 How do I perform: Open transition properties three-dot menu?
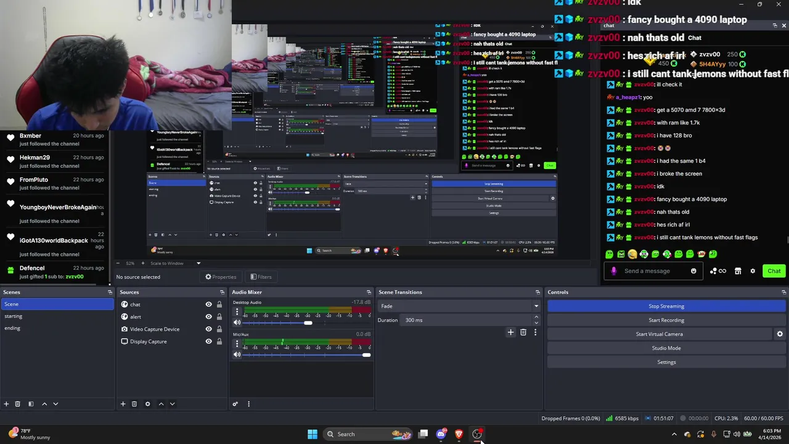coord(535,332)
